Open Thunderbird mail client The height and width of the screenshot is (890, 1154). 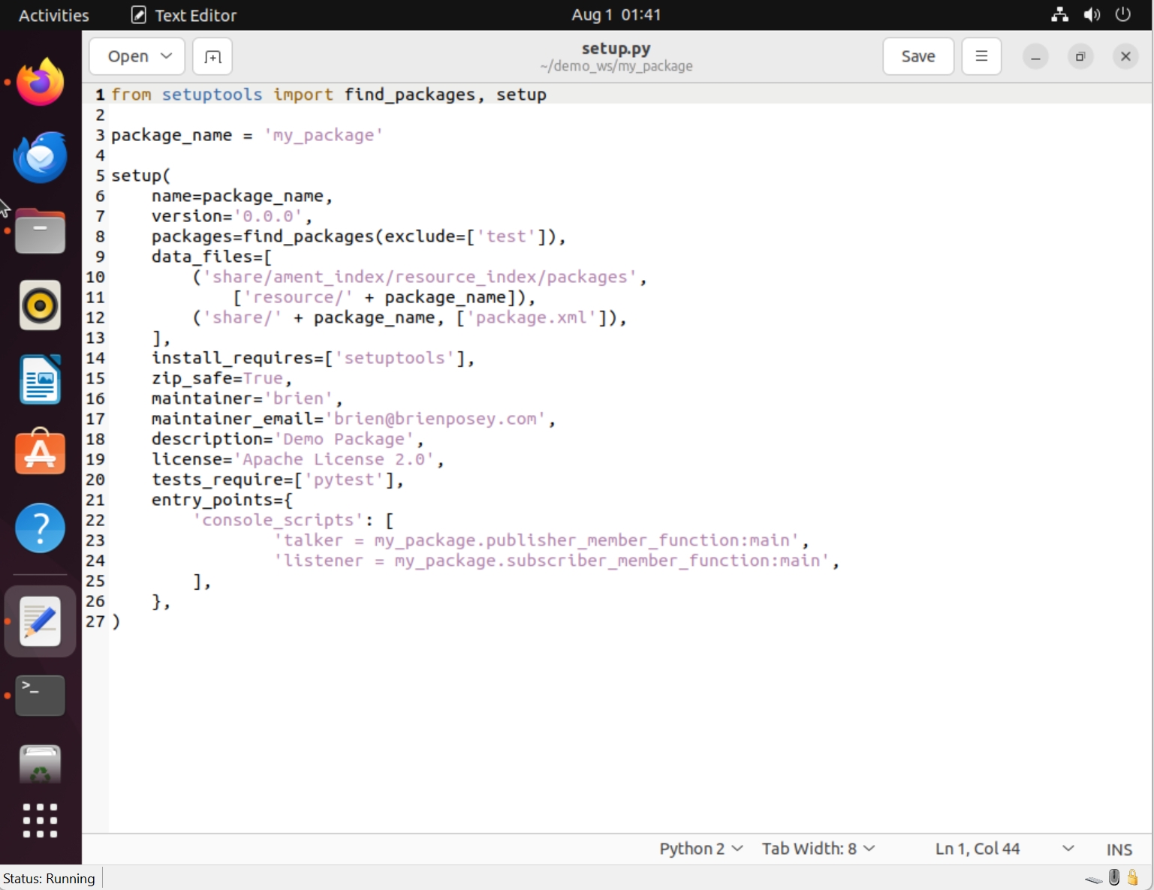pyautogui.click(x=40, y=157)
